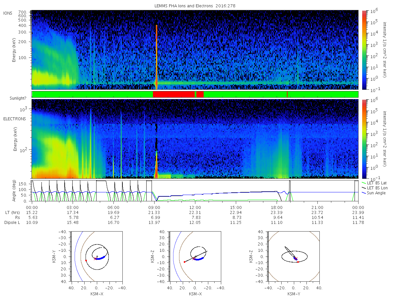This screenshot has width=398, height=299.
Task: Click the KSM-Y versus KSM-Z orbit plot
Action: tap(294, 256)
